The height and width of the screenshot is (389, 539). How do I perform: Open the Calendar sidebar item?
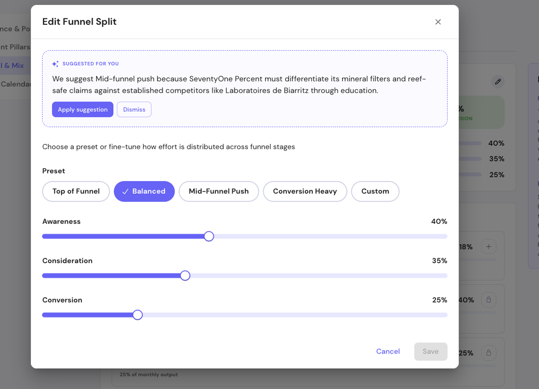(15, 84)
